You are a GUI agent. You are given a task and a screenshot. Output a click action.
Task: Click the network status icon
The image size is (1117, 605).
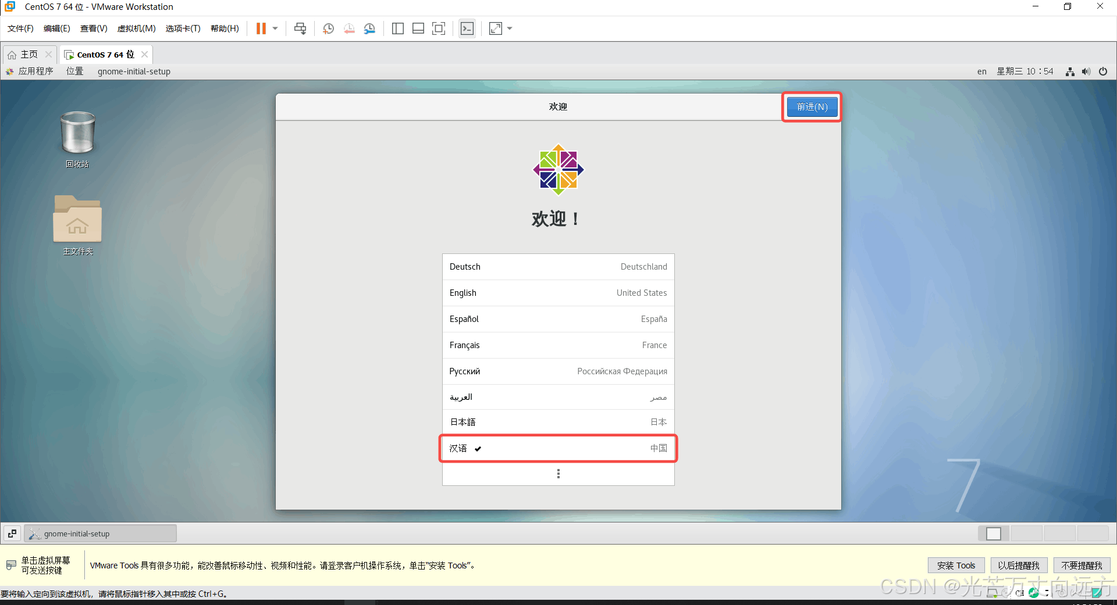[1070, 71]
